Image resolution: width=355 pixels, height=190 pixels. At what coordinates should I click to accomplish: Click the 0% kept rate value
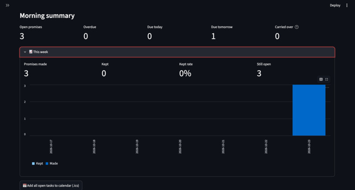click(185, 73)
